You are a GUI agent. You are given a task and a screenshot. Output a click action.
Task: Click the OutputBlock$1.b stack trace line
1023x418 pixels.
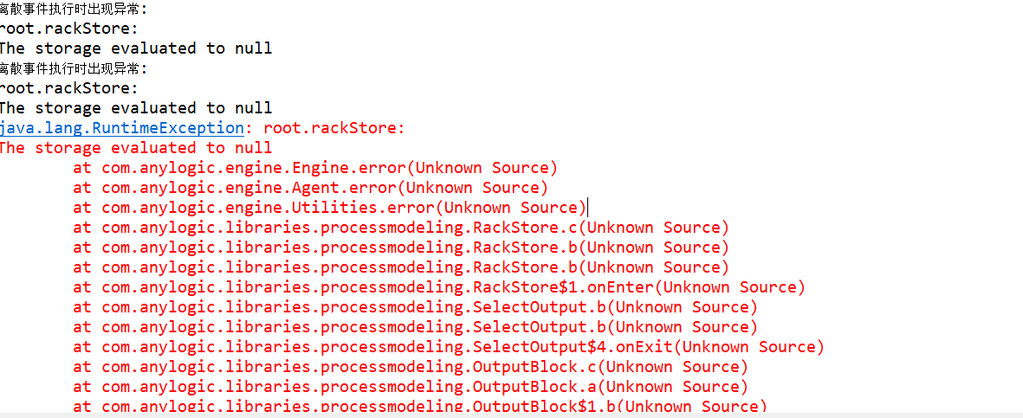point(420,406)
